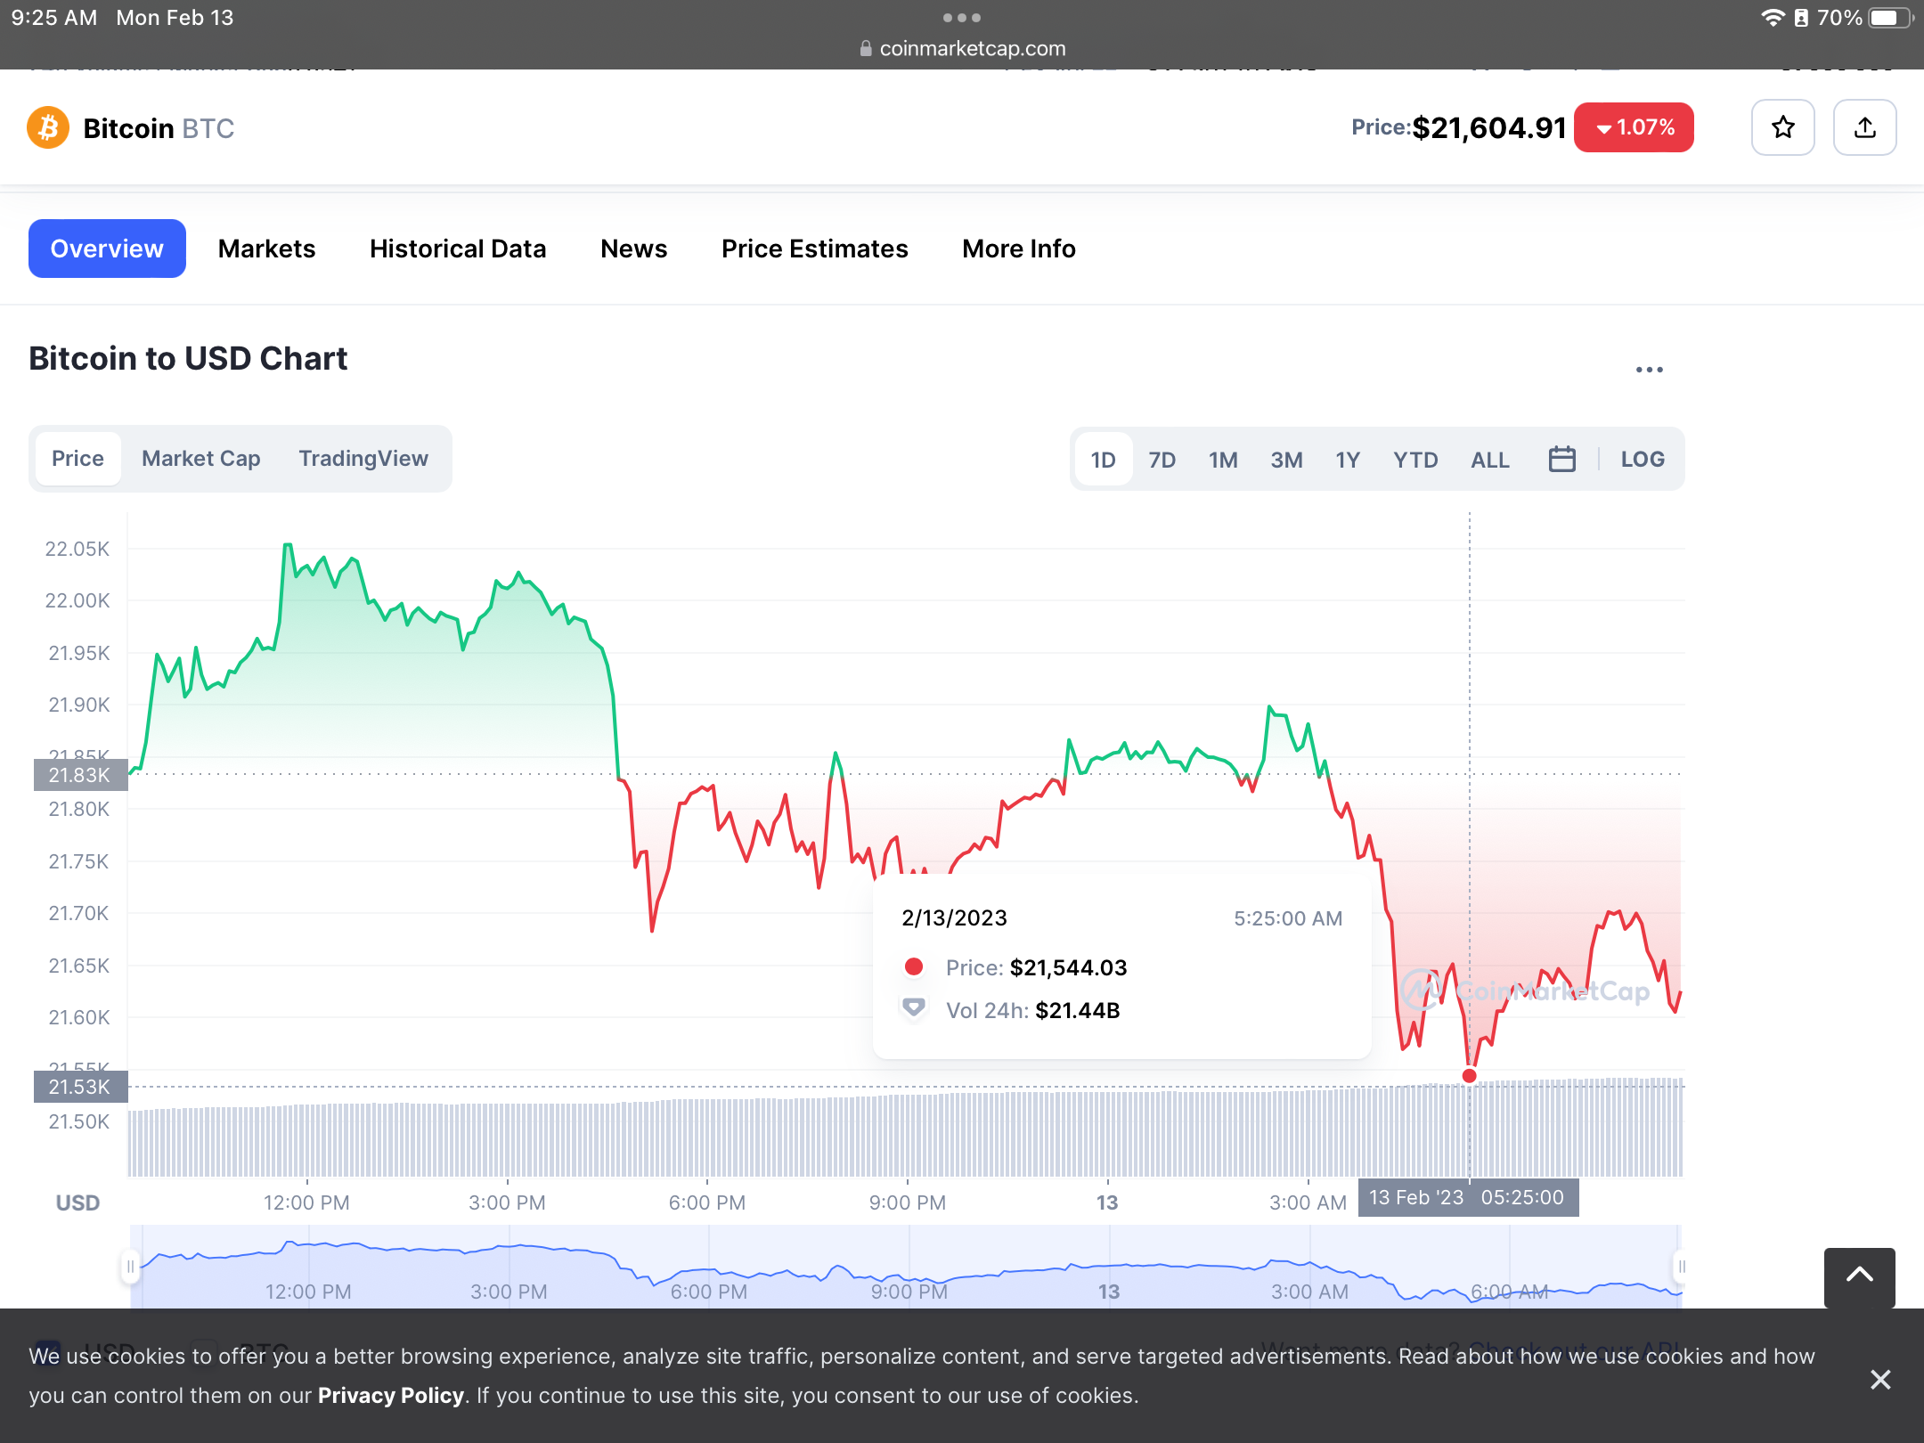Tap the share icon next to the star
This screenshot has width=1924, height=1443.
(1864, 127)
